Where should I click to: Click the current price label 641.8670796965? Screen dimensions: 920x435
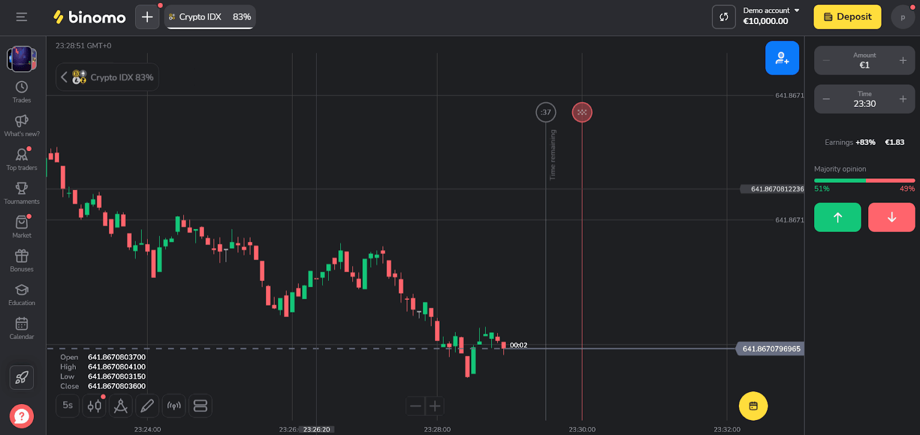click(x=771, y=349)
